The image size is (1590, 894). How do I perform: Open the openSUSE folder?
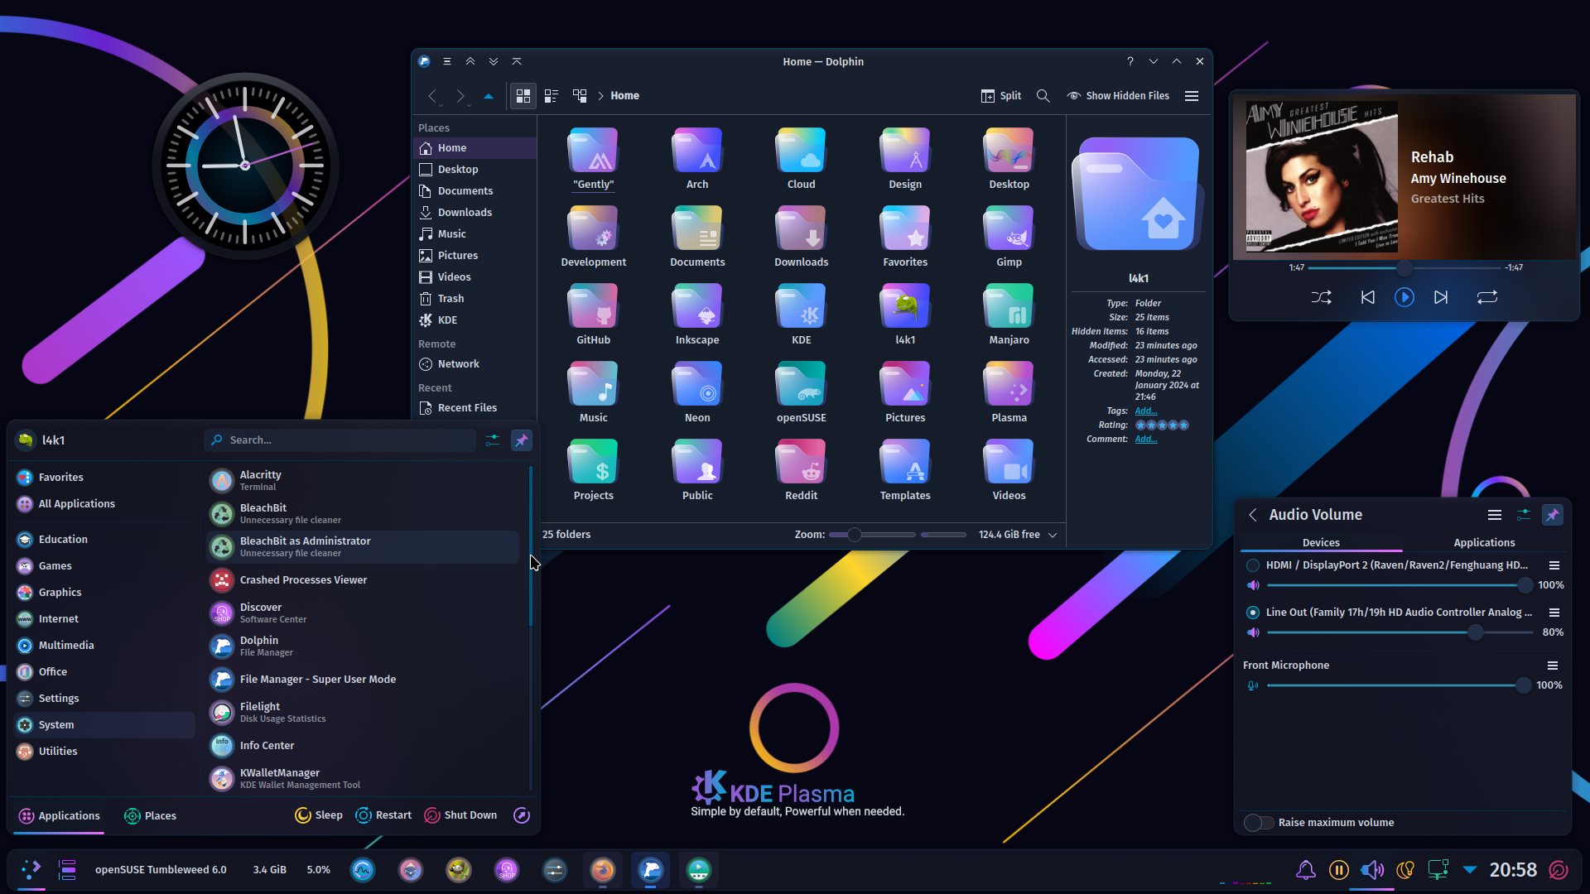(x=801, y=392)
